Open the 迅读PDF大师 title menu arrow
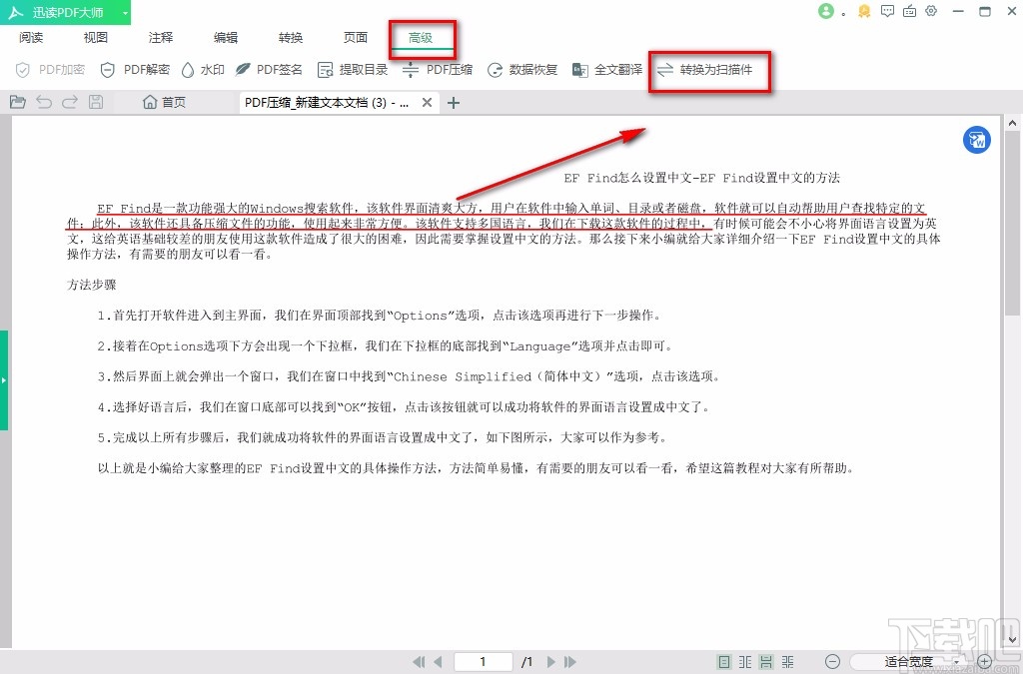The width and height of the screenshot is (1023, 674). (x=124, y=11)
